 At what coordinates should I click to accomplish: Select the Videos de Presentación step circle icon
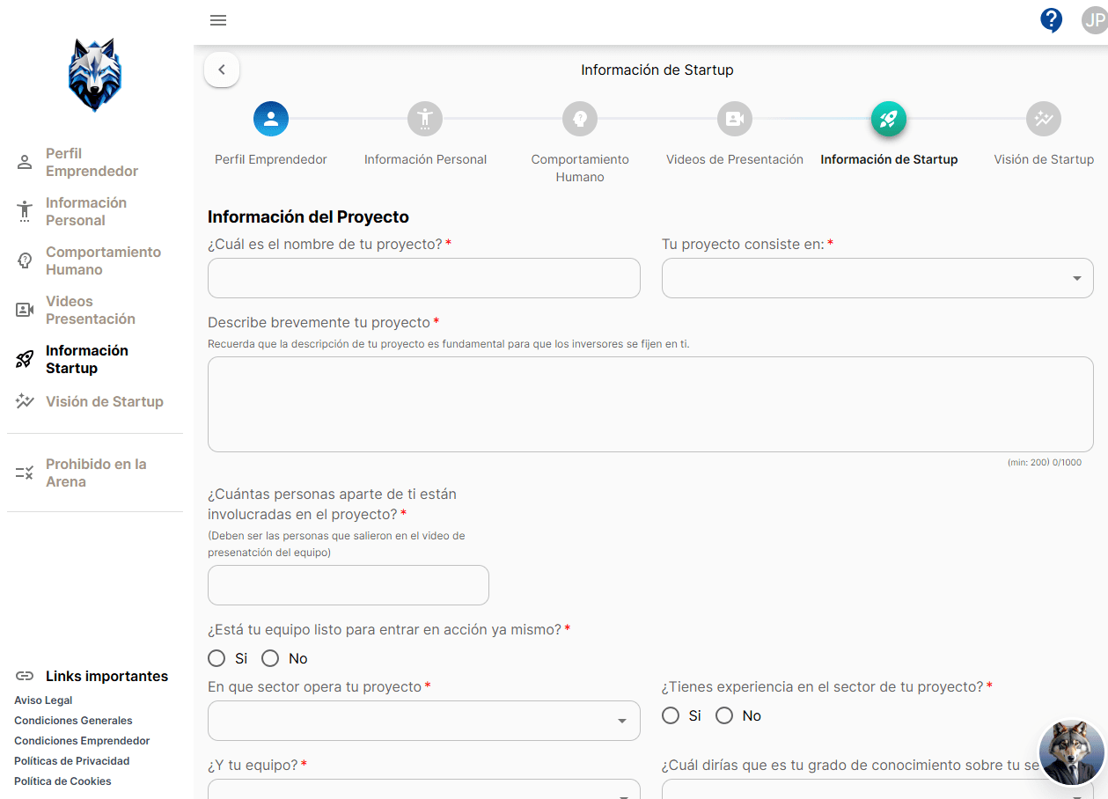click(735, 118)
